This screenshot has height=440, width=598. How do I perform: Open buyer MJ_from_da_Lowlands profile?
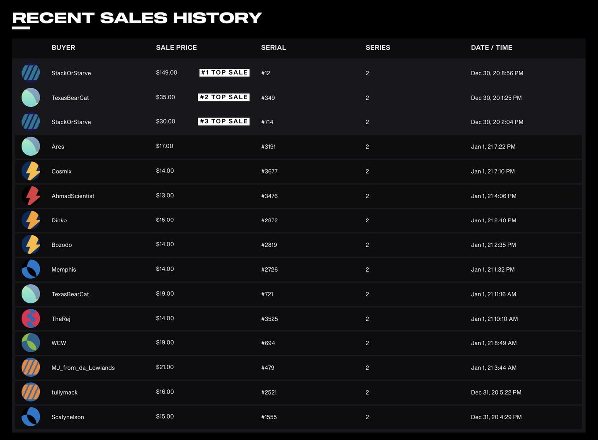click(x=83, y=368)
